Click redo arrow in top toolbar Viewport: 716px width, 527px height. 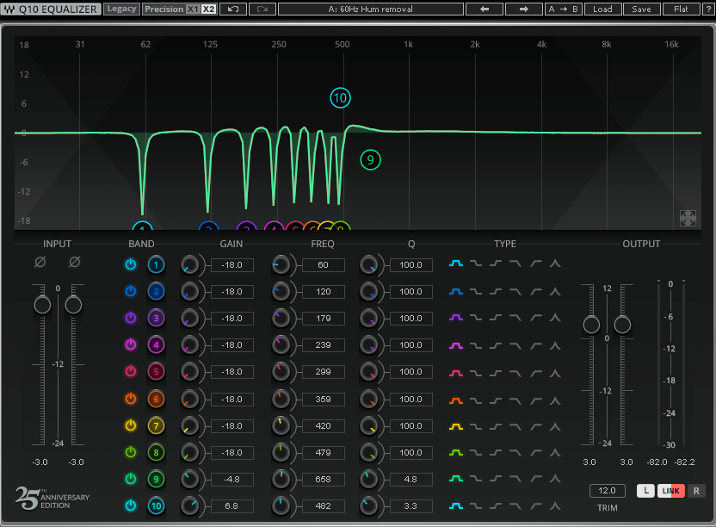tap(262, 9)
